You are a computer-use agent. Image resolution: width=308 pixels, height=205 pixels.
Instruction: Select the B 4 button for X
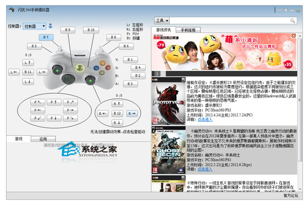pos(138,68)
